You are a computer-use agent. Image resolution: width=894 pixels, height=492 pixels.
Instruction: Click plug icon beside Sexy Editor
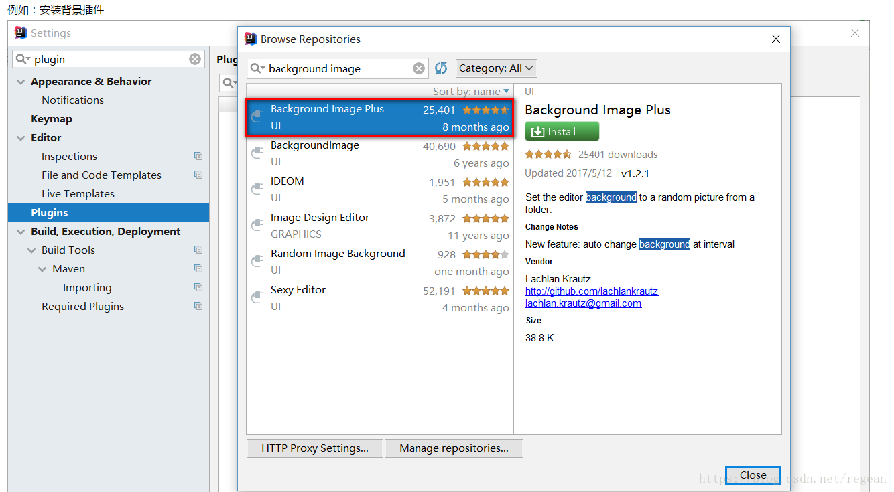click(257, 299)
